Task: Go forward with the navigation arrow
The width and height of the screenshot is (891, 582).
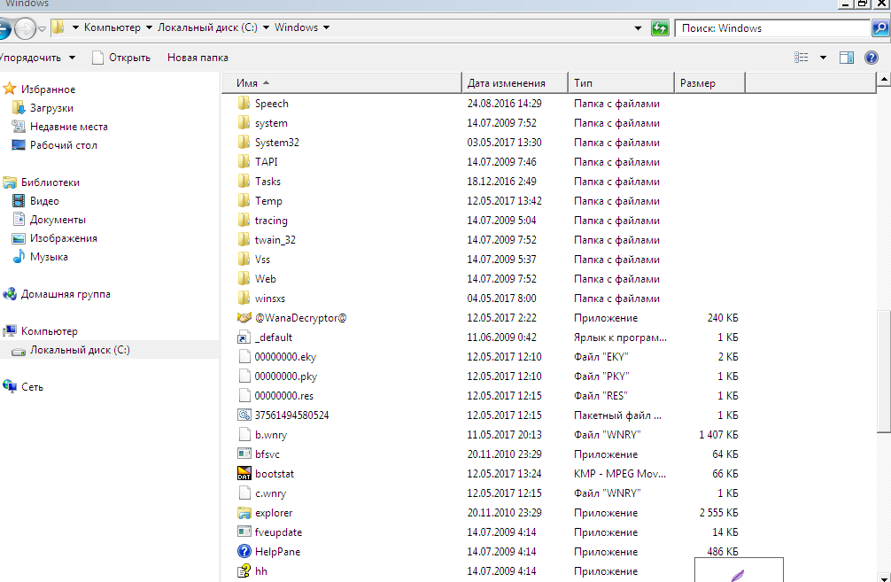Action: point(25,27)
